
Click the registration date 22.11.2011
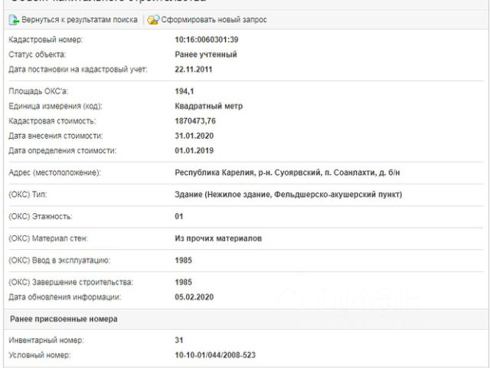tap(194, 69)
